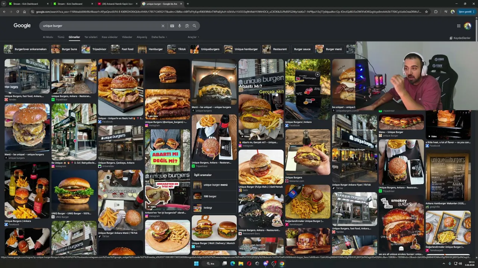Open Kaydedilenler saved items
The width and height of the screenshot is (478, 268).
pos(460,38)
